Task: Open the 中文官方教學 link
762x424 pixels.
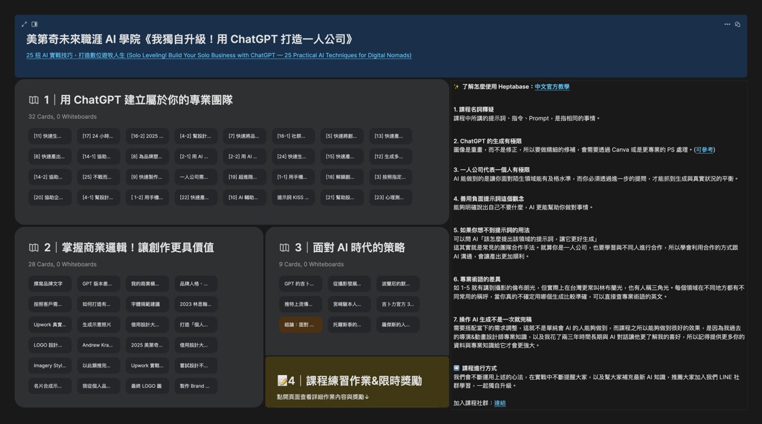Action: 552,87
